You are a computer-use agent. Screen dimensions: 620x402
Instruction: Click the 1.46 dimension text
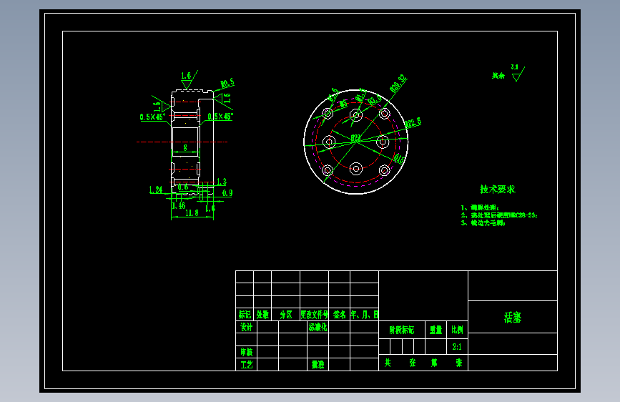(178, 205)
